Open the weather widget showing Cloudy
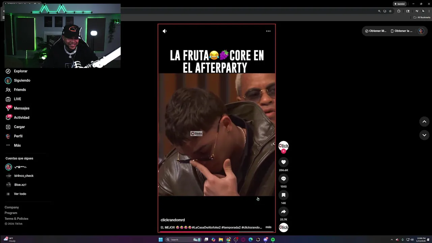 coord(9,240)
